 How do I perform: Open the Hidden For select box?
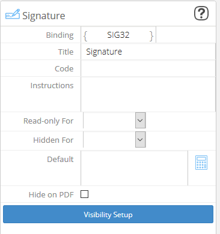(x=114, y=140)
